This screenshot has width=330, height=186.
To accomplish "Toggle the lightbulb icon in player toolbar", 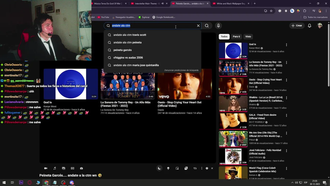I will 168,168.
